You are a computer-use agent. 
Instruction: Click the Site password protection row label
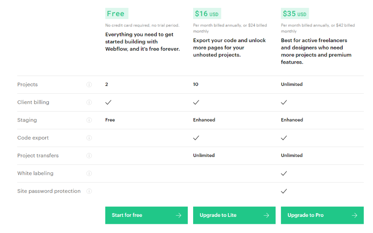49,191
